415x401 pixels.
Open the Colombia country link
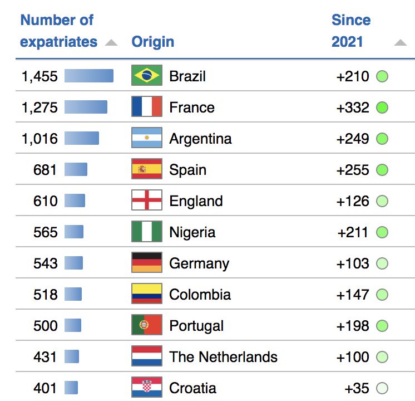tap(200, 295)
